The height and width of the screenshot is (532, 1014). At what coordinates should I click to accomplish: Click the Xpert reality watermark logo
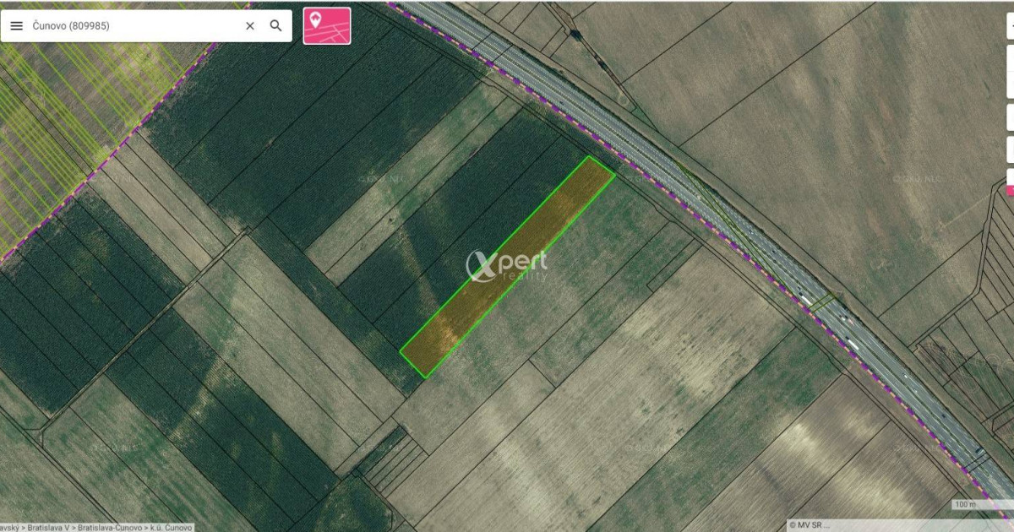507,266
